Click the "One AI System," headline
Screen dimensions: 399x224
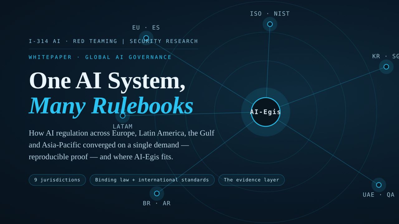coord(107,81)
